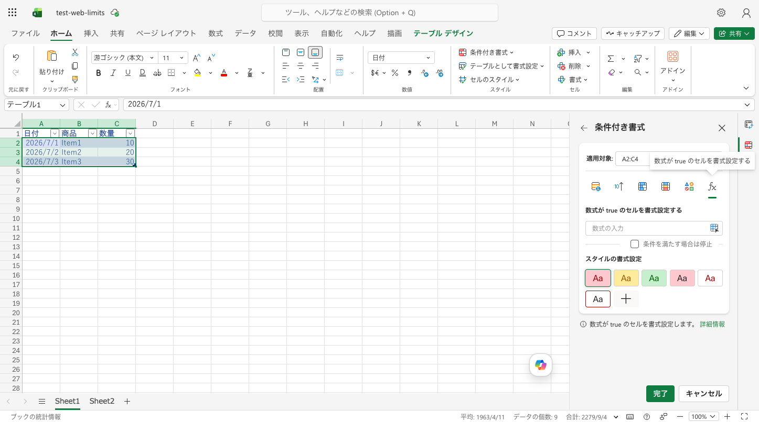Select the icon sets rule type icon
The image size is (759, 422).
click(x=689, y=186)
